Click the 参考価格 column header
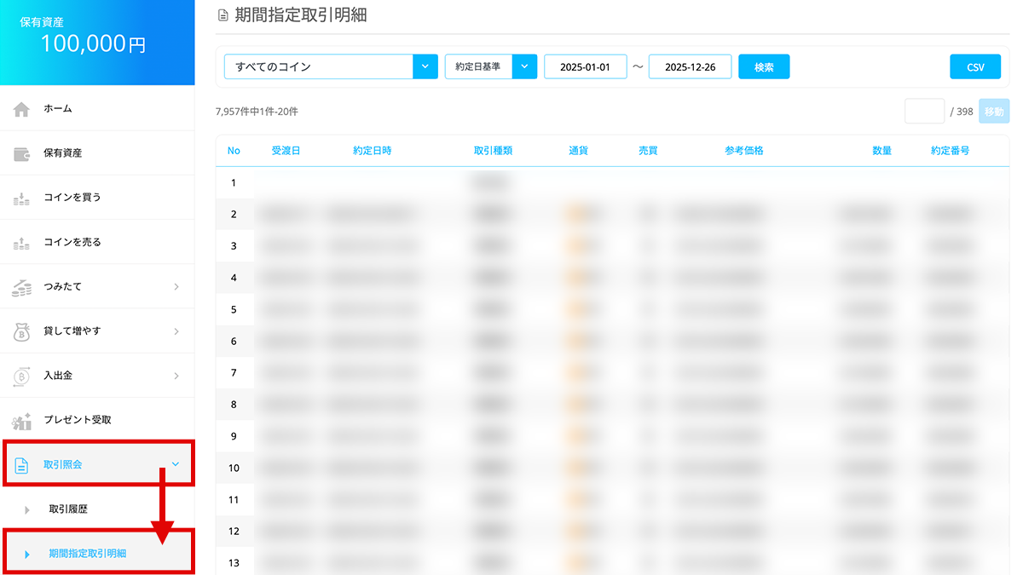The height and width of the screenshot is (575, 1023). coord(744,151)
